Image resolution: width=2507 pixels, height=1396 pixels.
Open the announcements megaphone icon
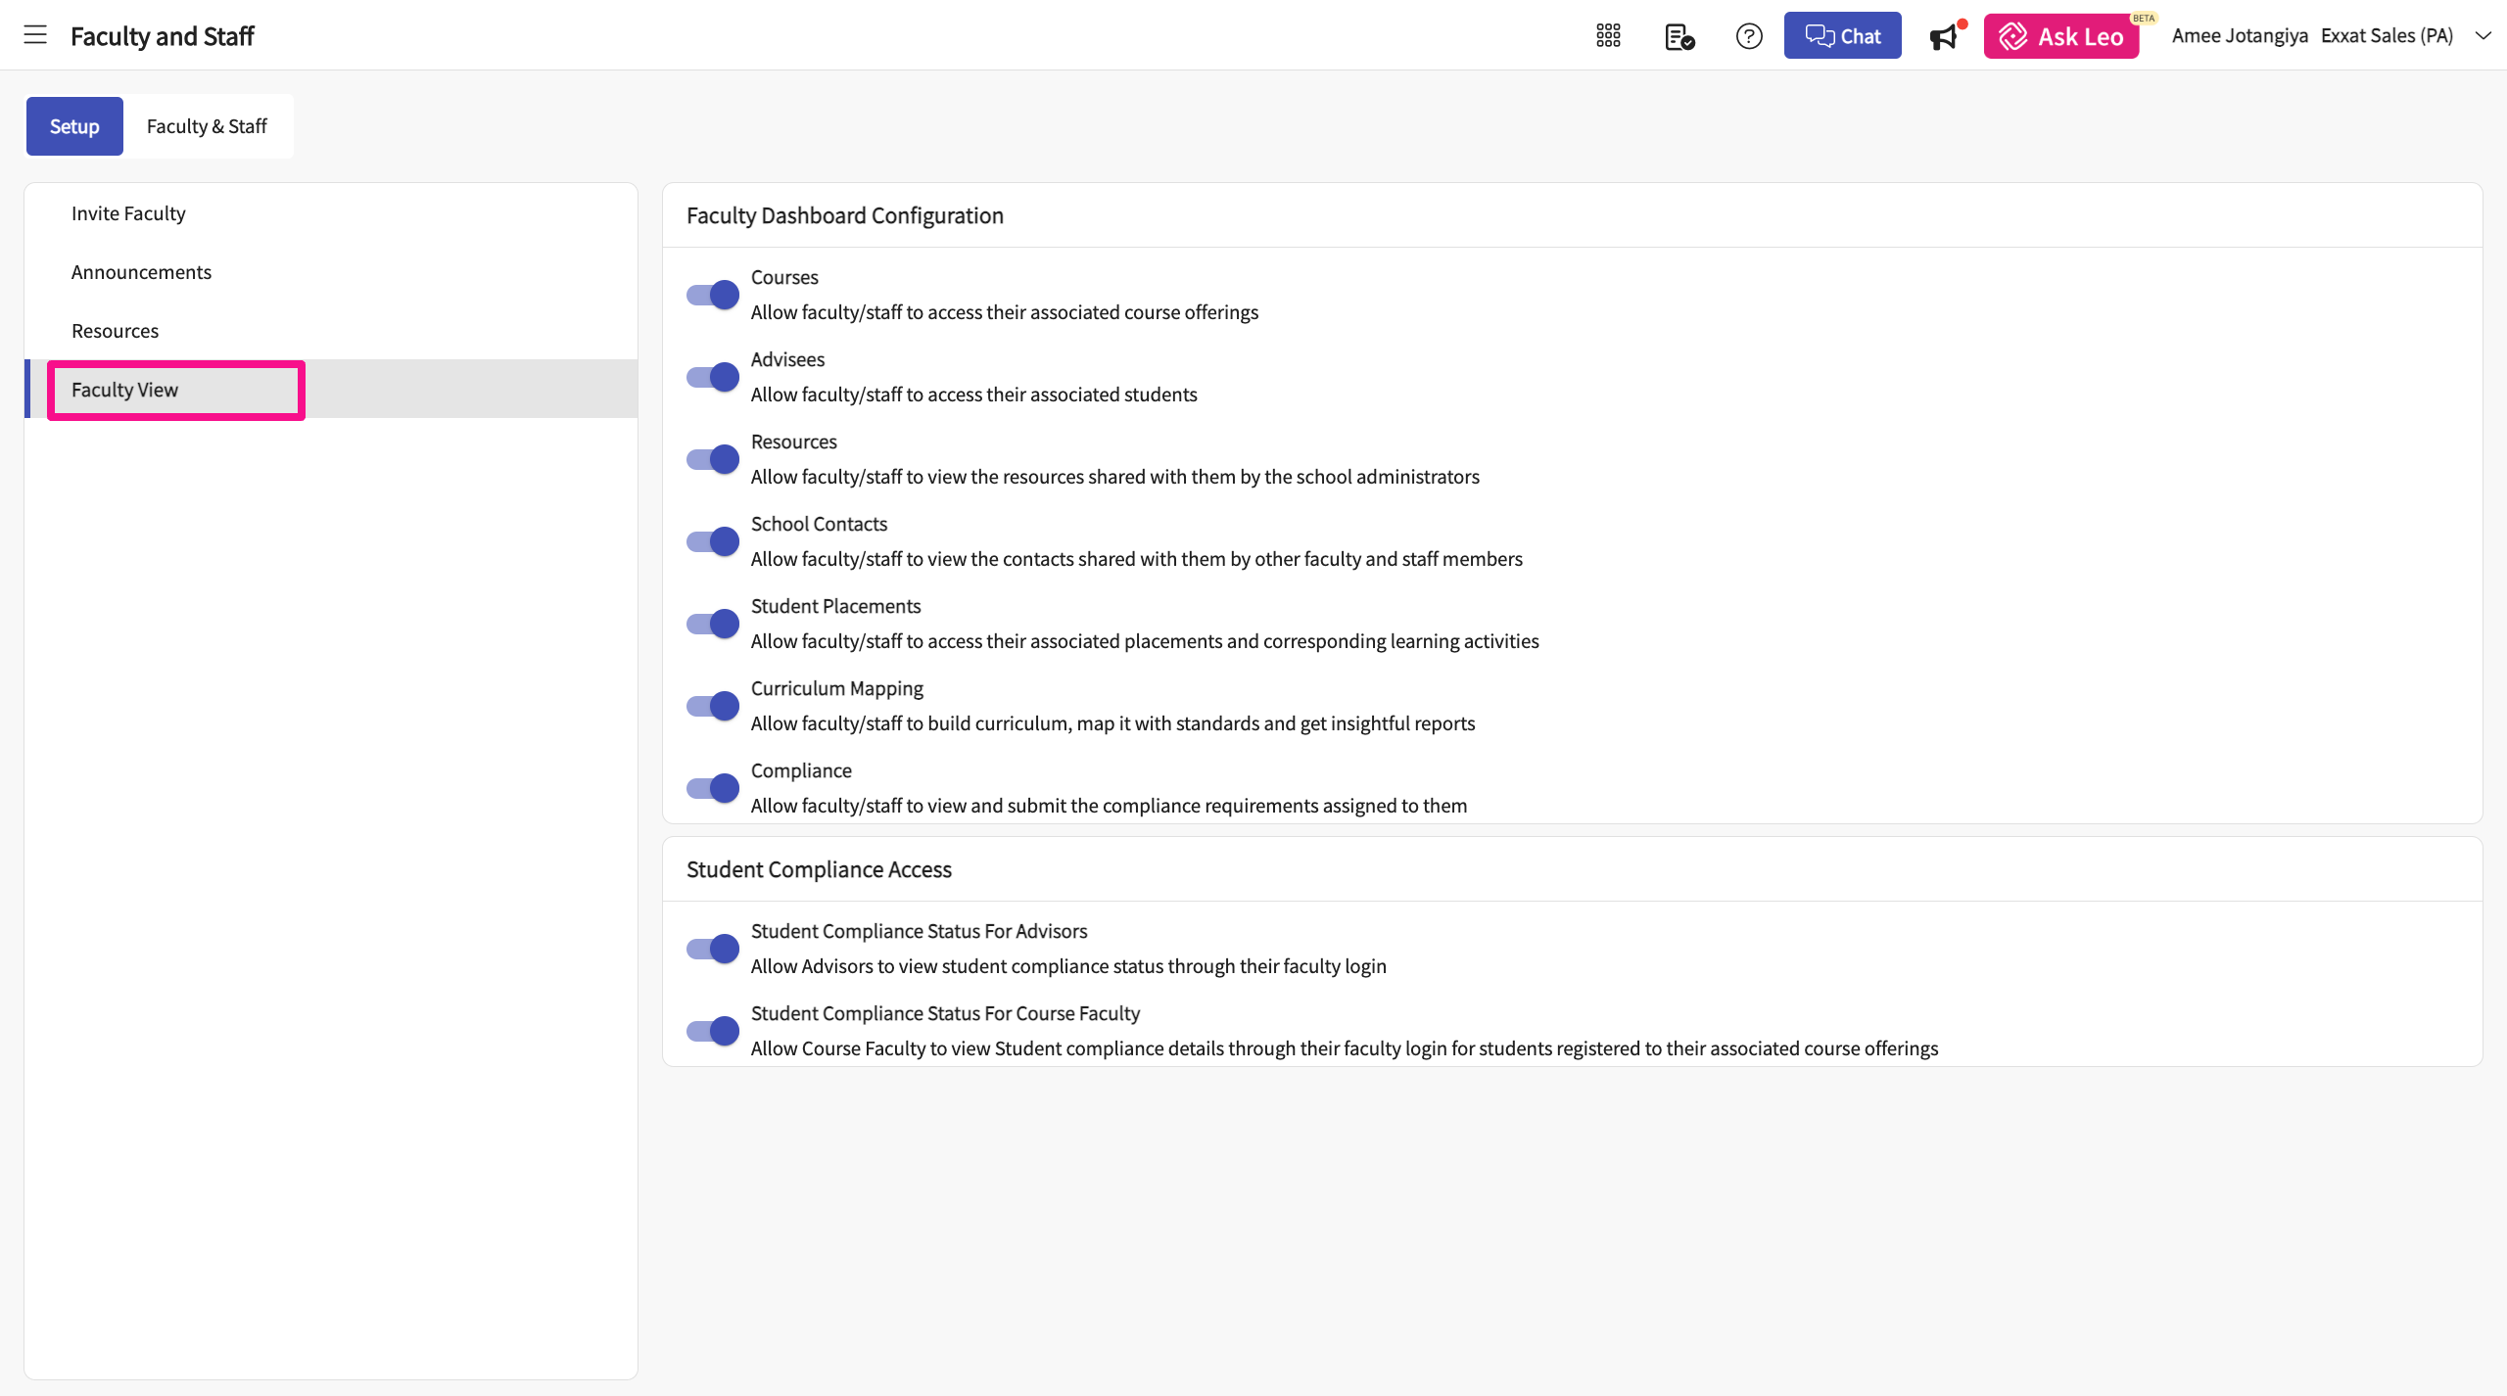point(1944,37)
